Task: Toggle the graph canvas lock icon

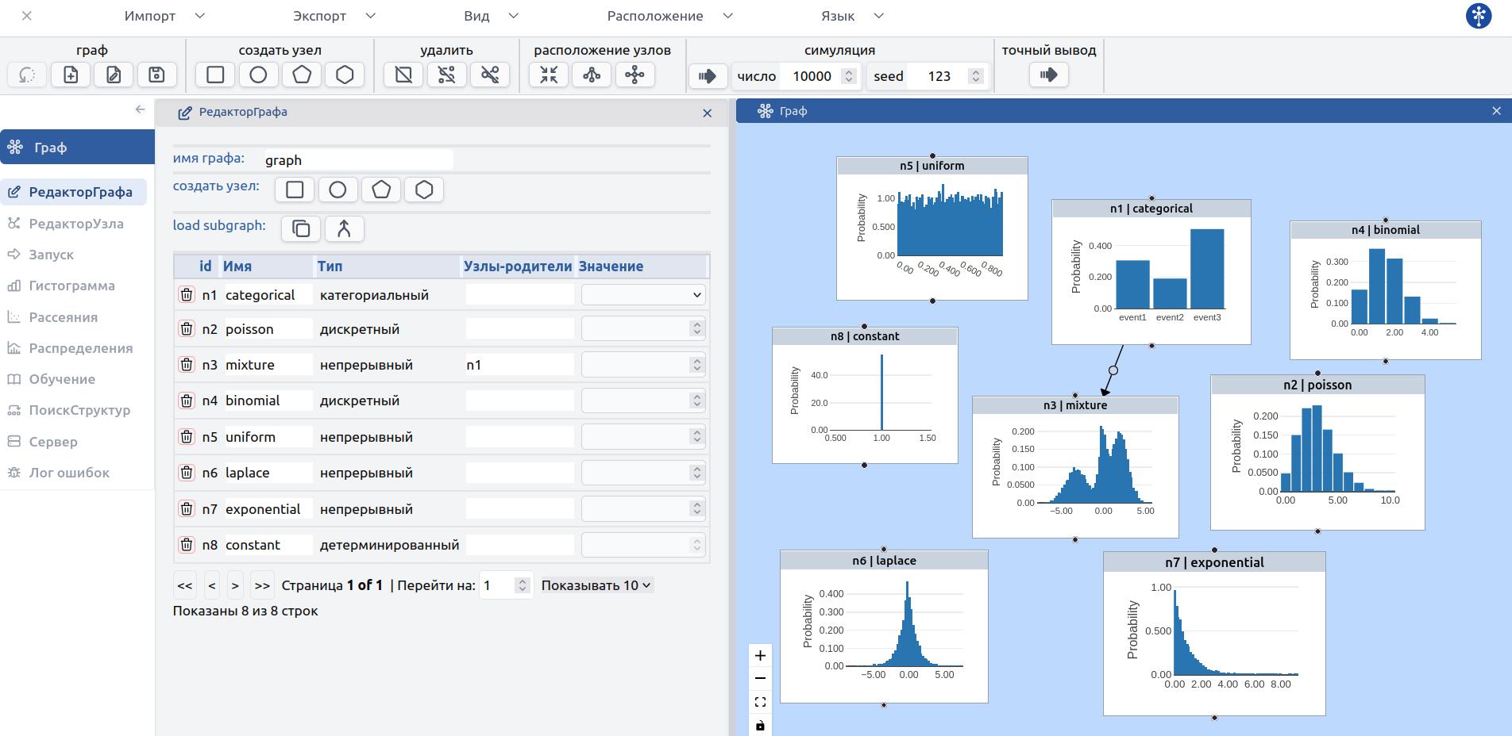Action: click(760, 725)
